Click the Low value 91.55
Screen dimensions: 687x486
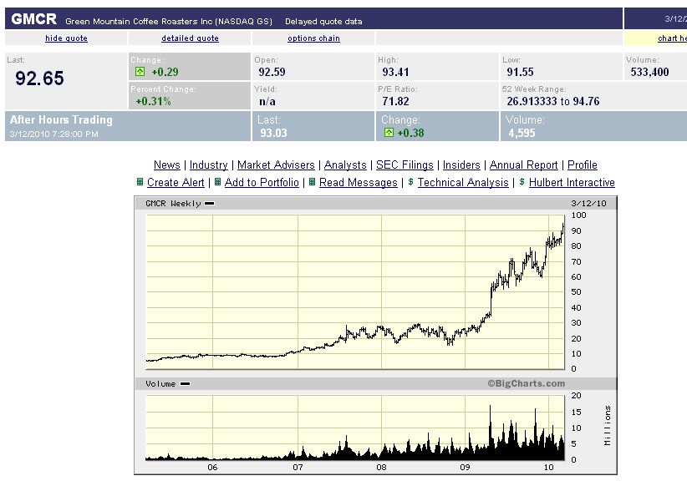pos(520,72)
